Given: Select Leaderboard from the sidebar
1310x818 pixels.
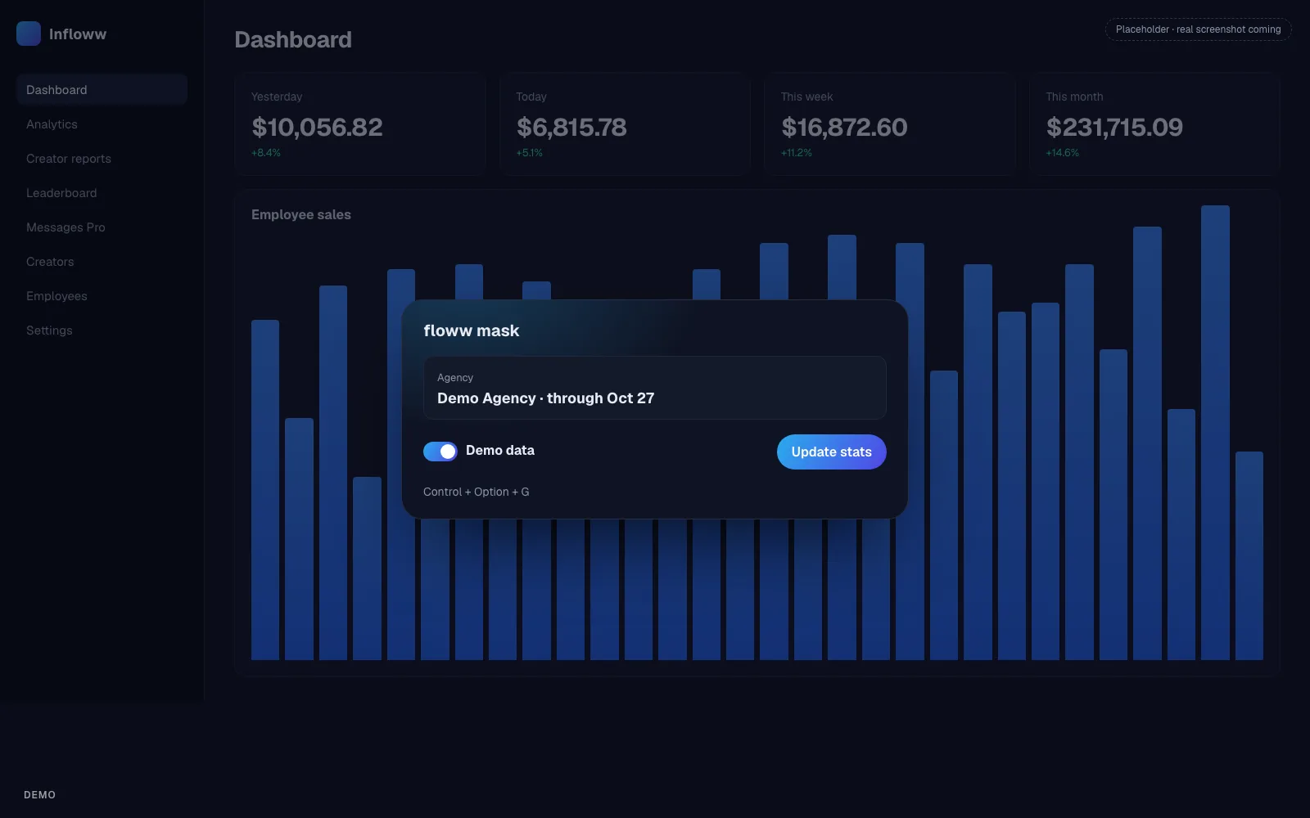Looking at the screenshot, I should (x=102, y=193).
